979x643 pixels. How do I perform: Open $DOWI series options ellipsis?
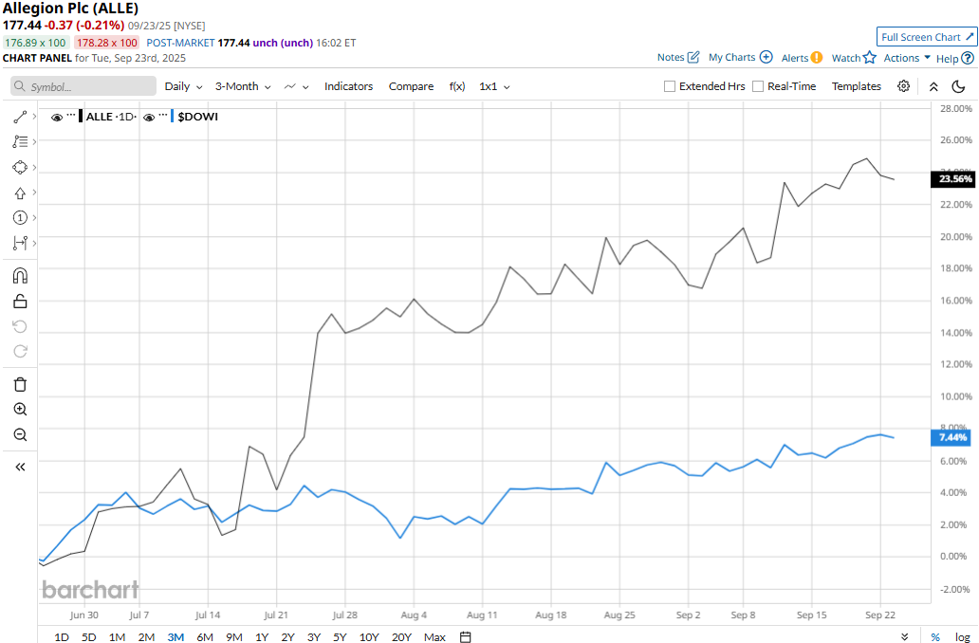(163, 116)
